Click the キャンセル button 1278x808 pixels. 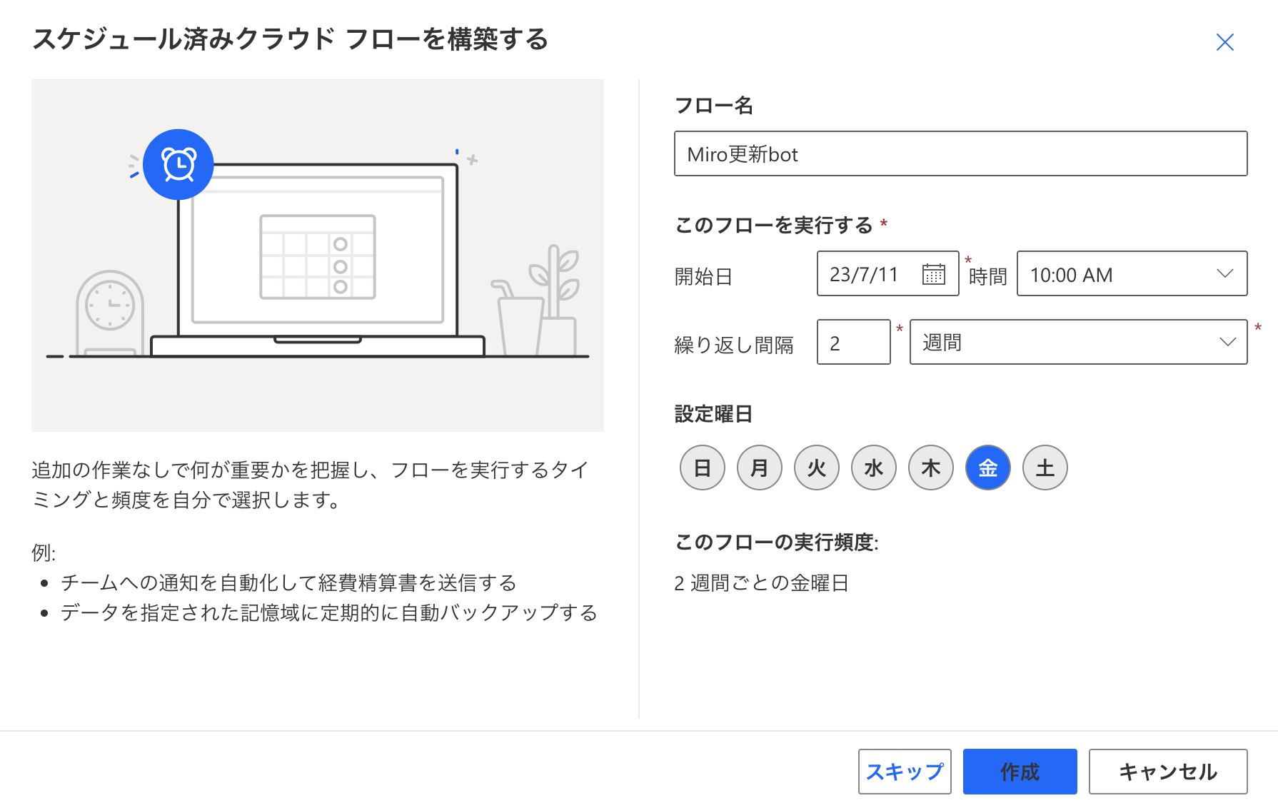click(x=1168, y=772)
